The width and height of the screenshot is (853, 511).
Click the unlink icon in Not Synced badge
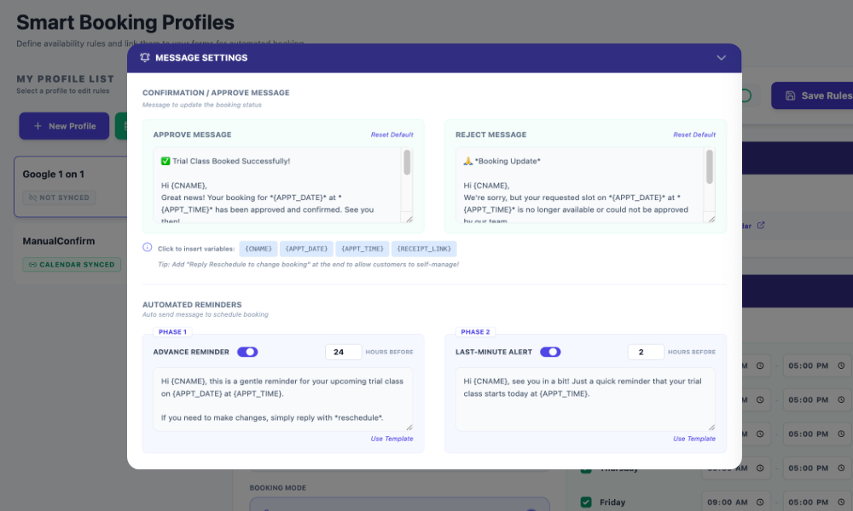[x=32, y=198]
